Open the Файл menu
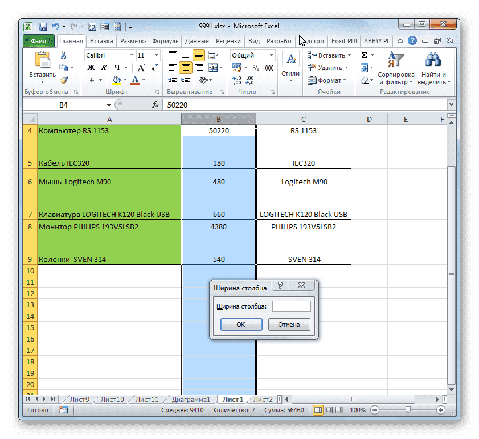 click(38, 40)
